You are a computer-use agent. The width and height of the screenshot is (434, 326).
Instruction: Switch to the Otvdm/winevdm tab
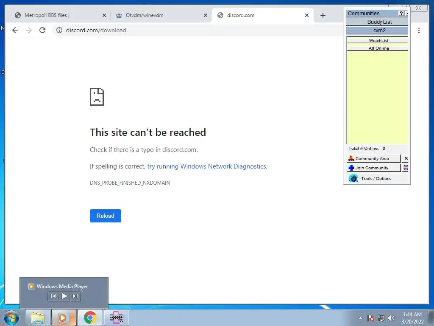(161, 15)
